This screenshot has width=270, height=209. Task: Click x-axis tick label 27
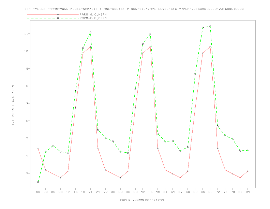click(105, 192)
